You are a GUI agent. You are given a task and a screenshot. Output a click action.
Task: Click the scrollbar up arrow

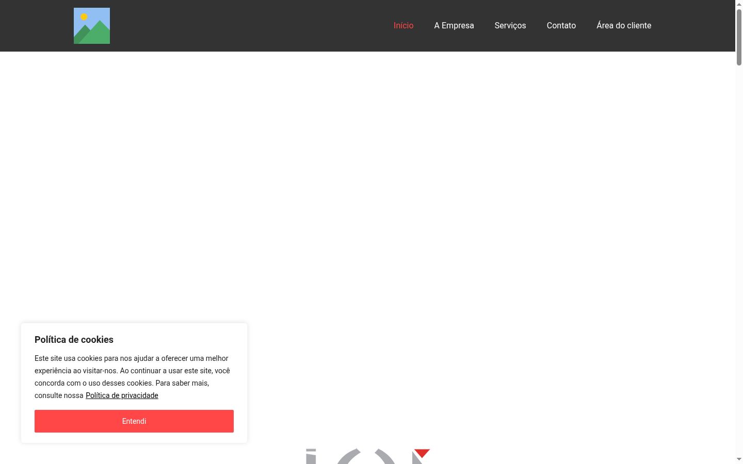click(x=739, y=4)
